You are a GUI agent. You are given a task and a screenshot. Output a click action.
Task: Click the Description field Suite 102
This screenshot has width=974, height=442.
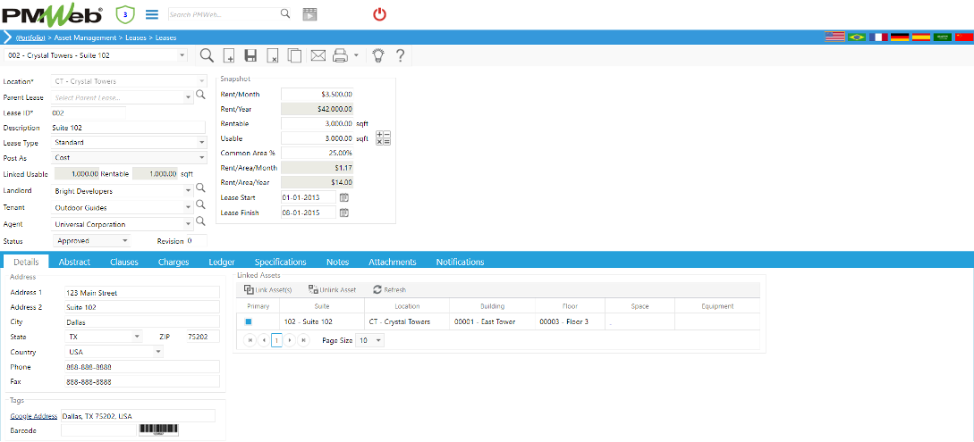pyautogui.click(x=129, y=128)
